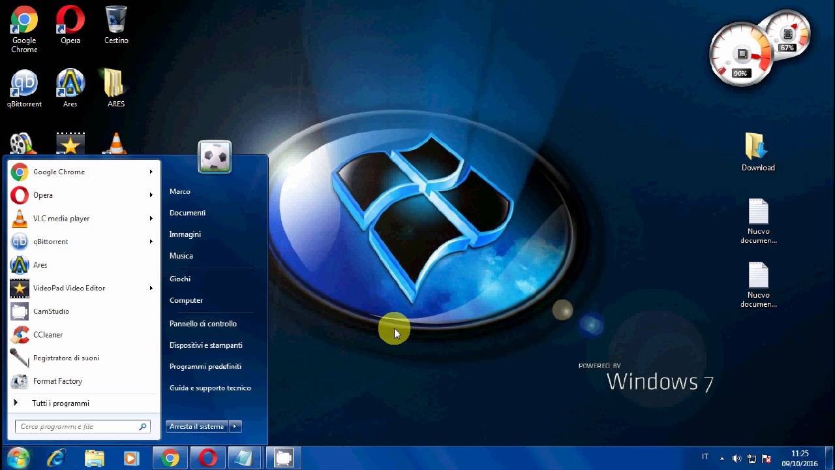
Task: Launch VLC media player from Start menu
Action: 82,218
